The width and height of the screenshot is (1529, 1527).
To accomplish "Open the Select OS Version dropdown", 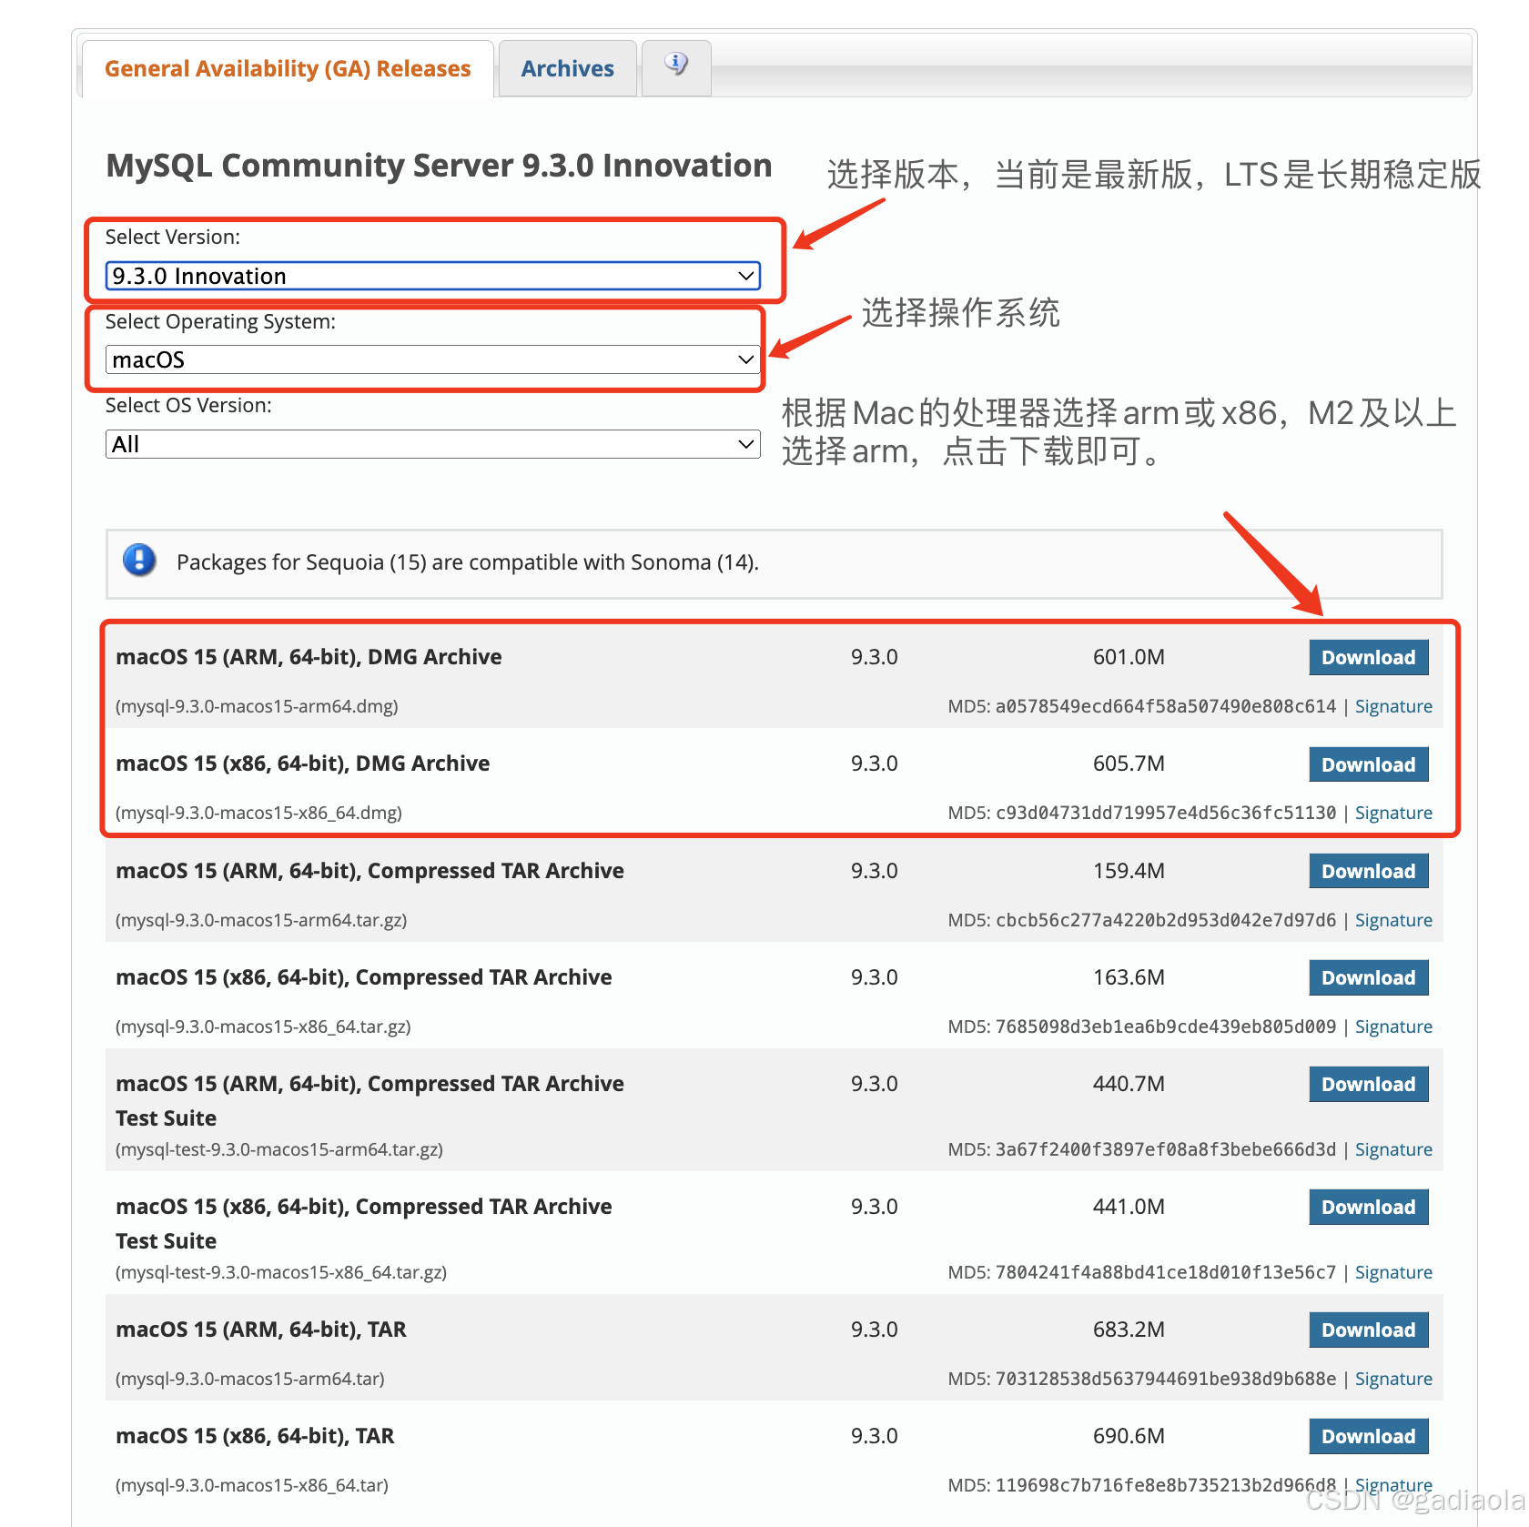I will (432, 444).
